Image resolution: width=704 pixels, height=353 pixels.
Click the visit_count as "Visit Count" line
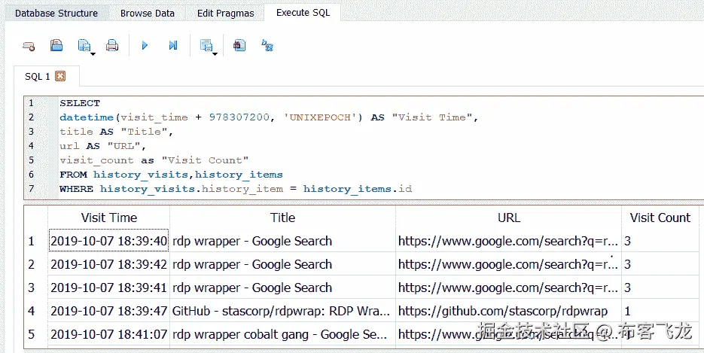[154, 160]
